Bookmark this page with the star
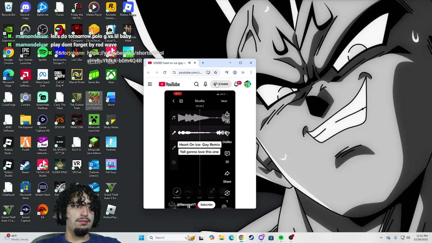 point(215,72)
